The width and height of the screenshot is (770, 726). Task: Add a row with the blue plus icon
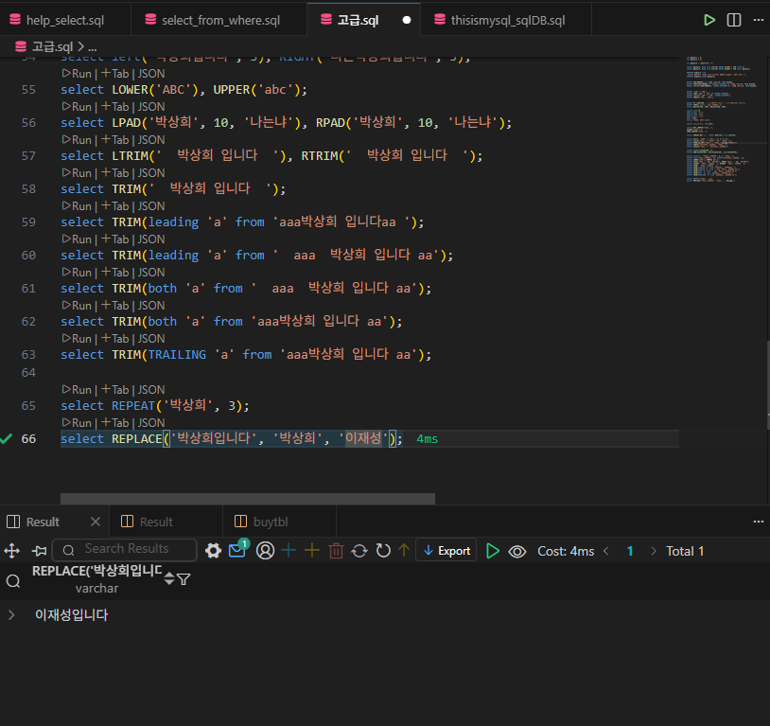point(289,551)
